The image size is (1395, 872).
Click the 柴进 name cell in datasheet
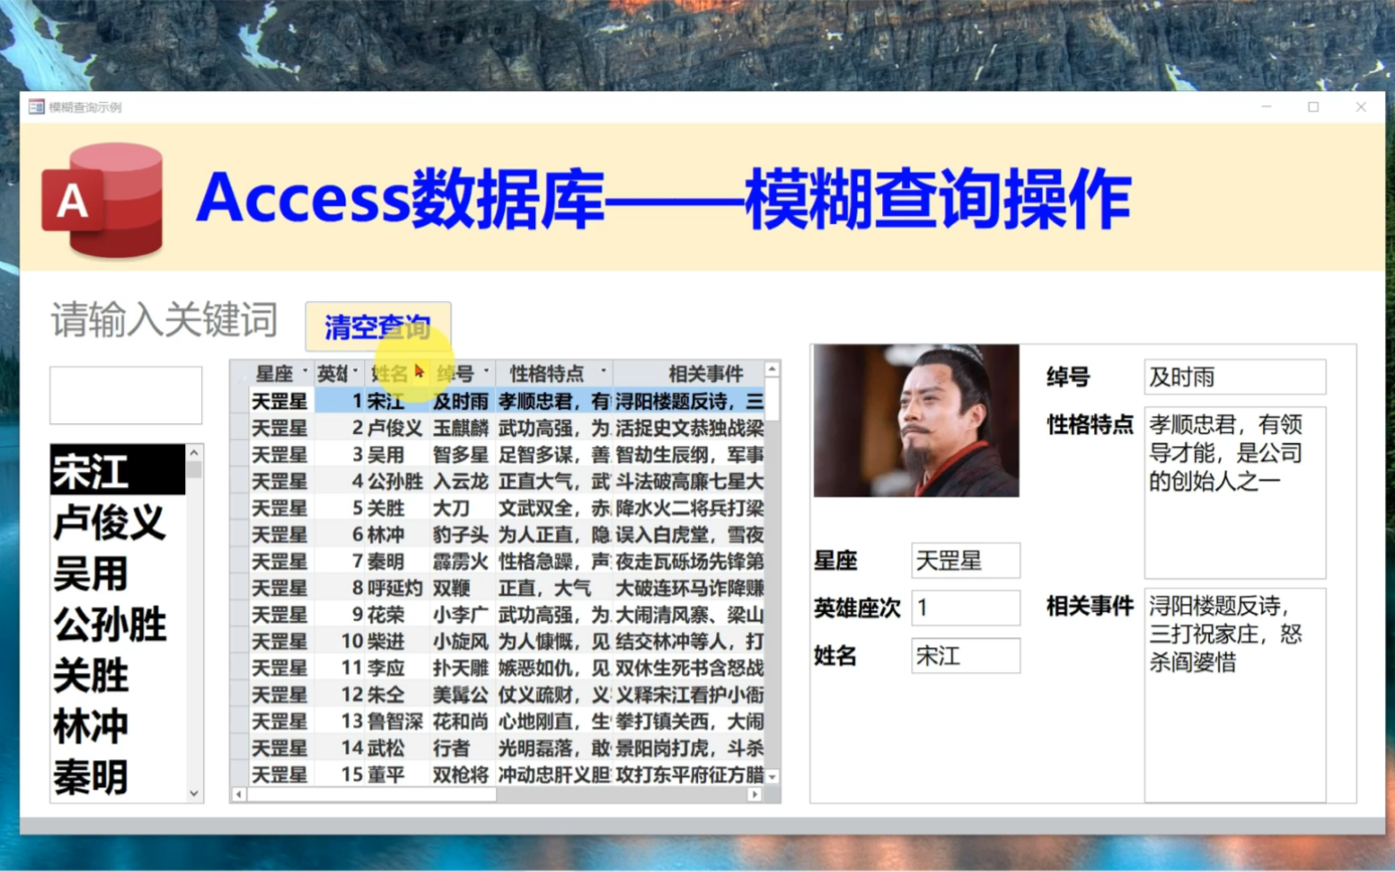click(x=396, y=641)
